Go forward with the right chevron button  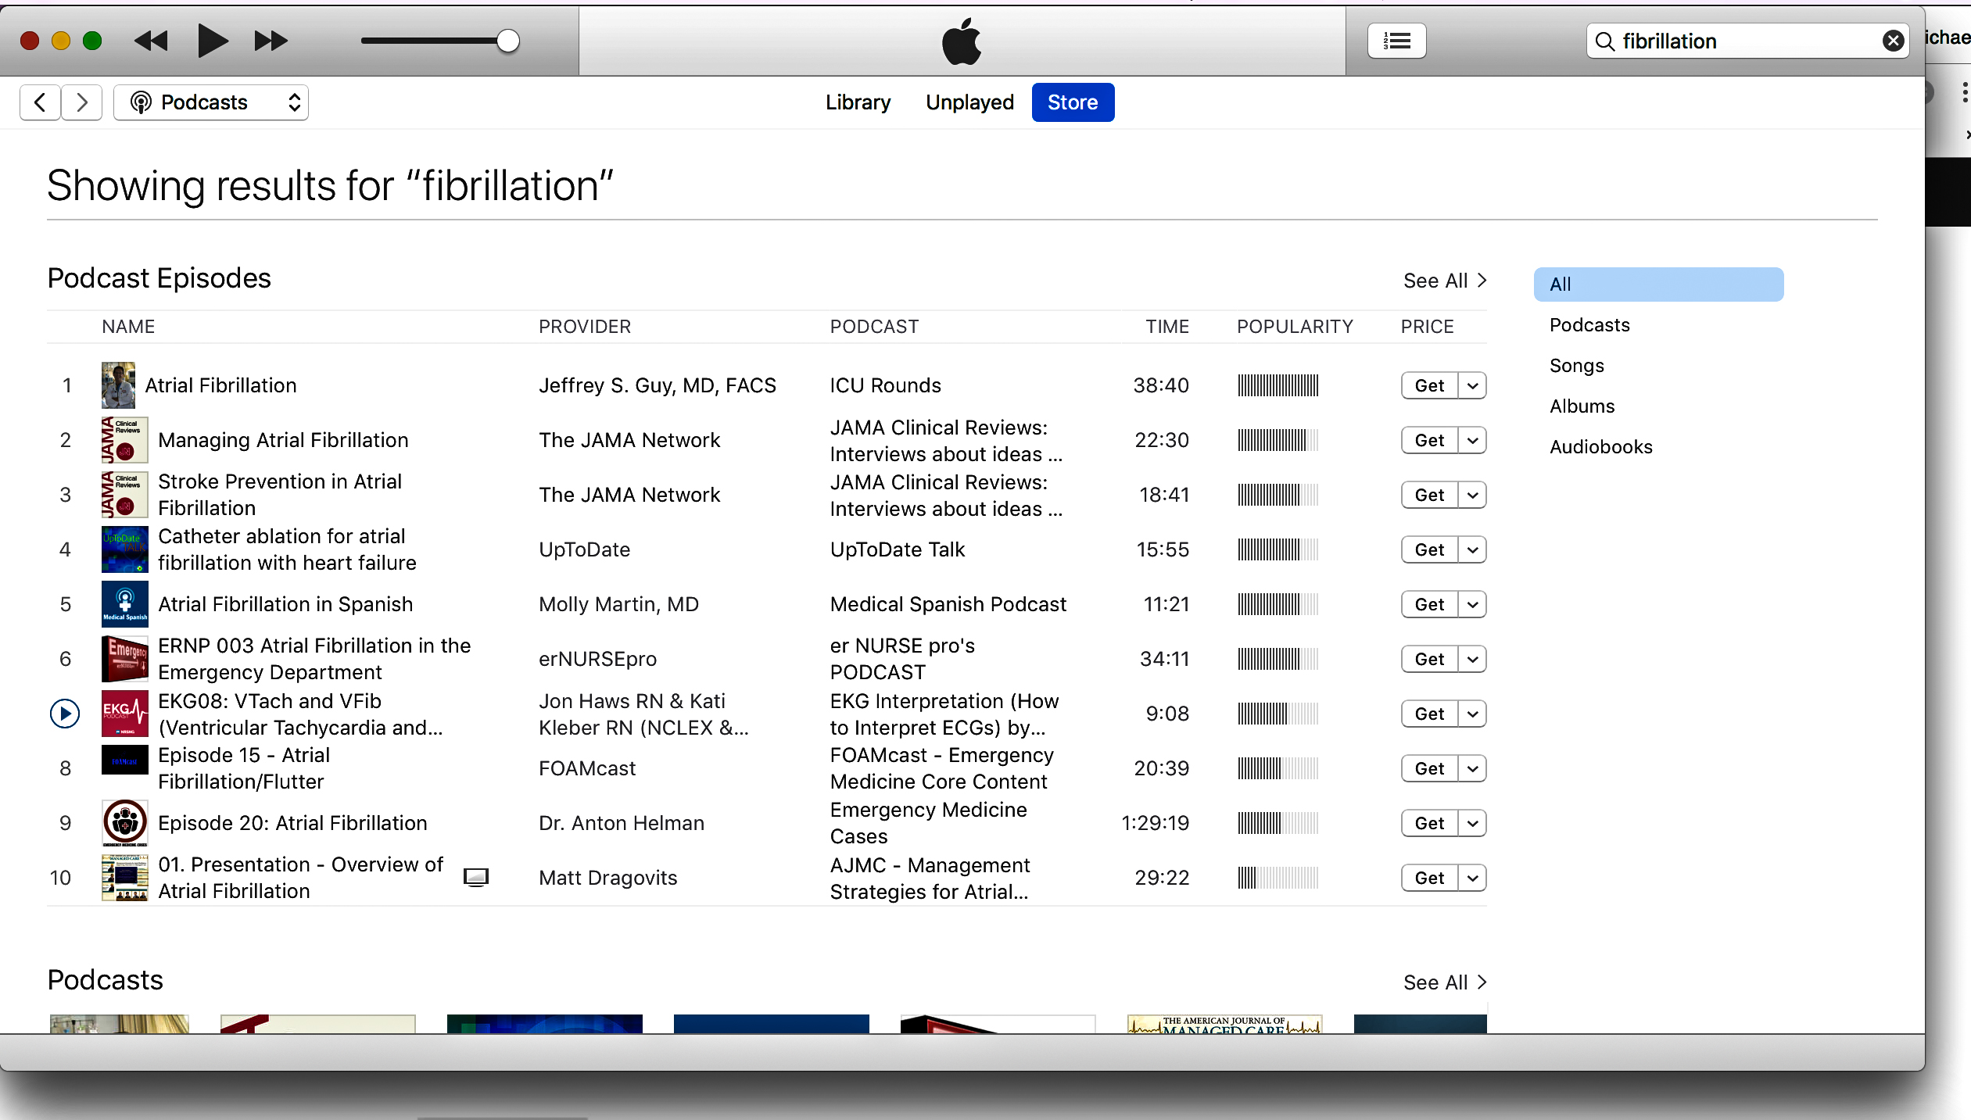(x=82, y=102)
